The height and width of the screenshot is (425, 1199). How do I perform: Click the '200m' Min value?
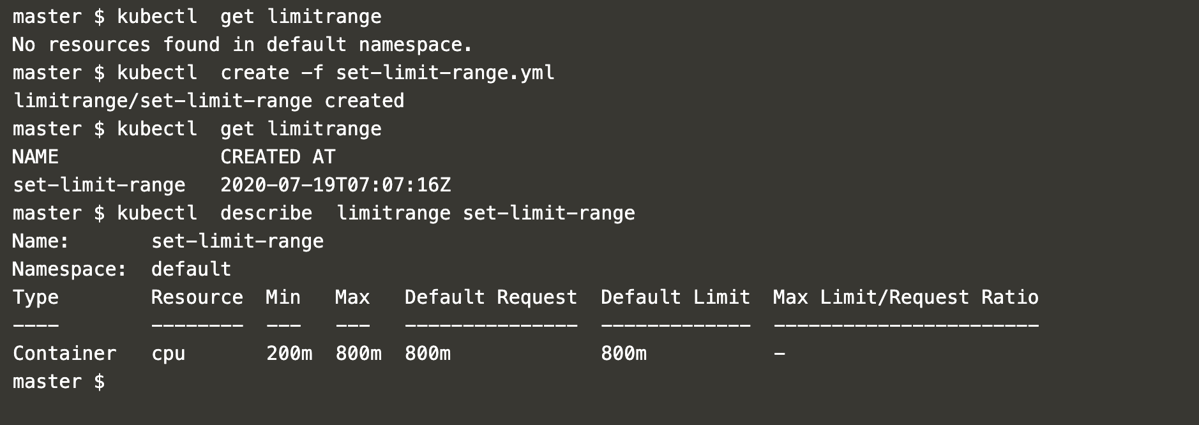pyautogui.click(x=289, y=353)
